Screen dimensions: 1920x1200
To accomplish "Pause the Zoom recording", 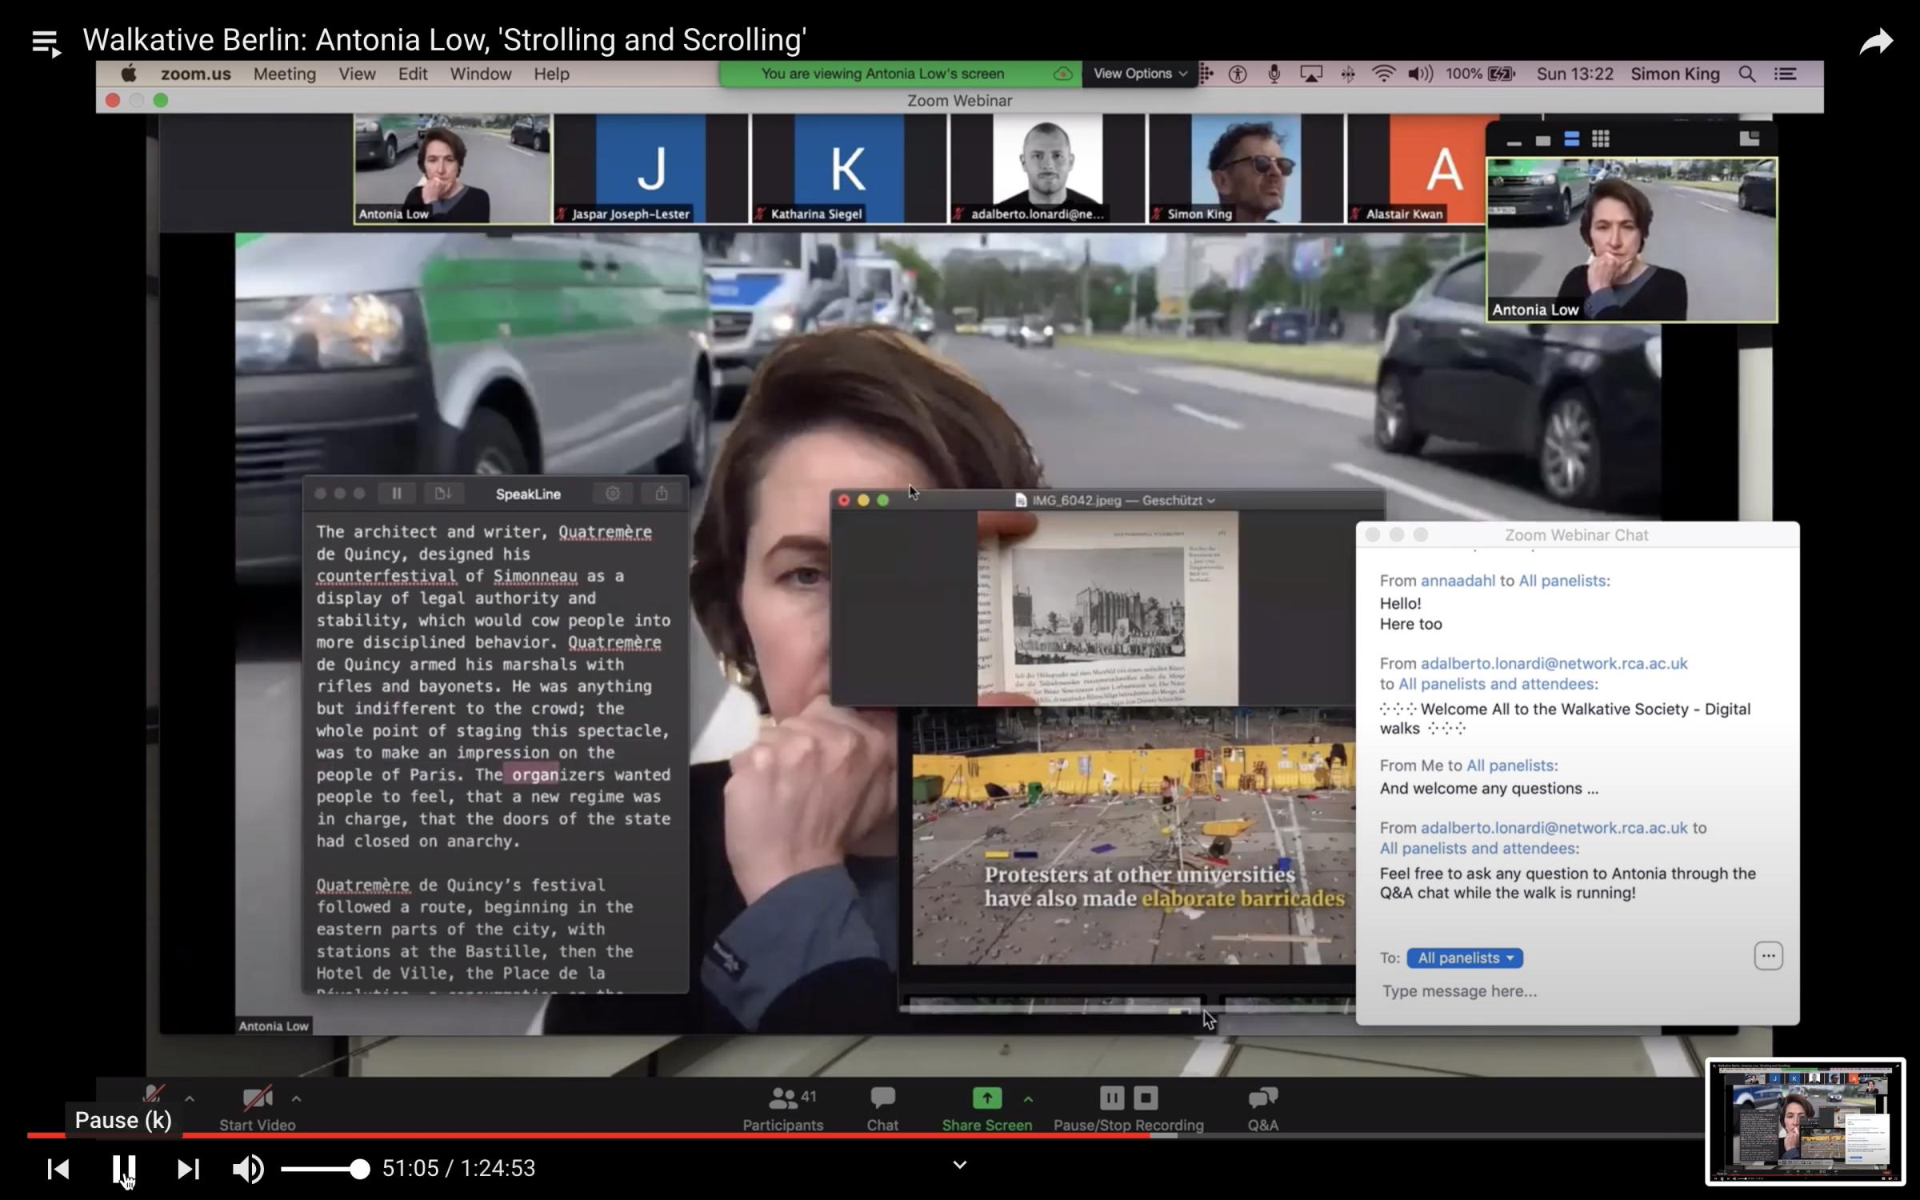I will coord(1111,1098).
